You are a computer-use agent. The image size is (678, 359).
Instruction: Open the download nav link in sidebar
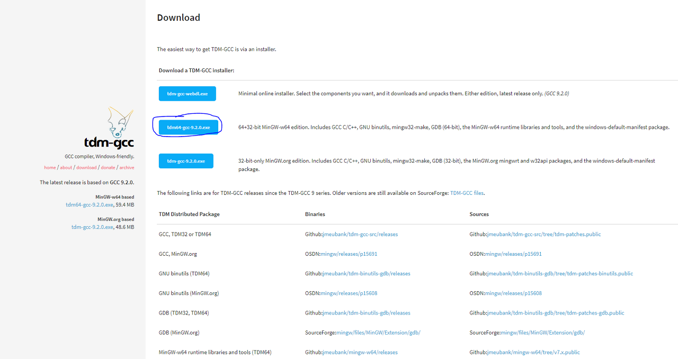86,167
